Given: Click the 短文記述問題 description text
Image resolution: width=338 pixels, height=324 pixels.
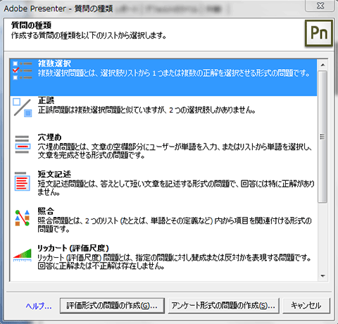Looking at the screenshot, I should (176, 188).
